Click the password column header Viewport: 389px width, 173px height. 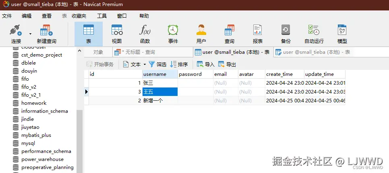pyautogui.click(x=195, y=74)
